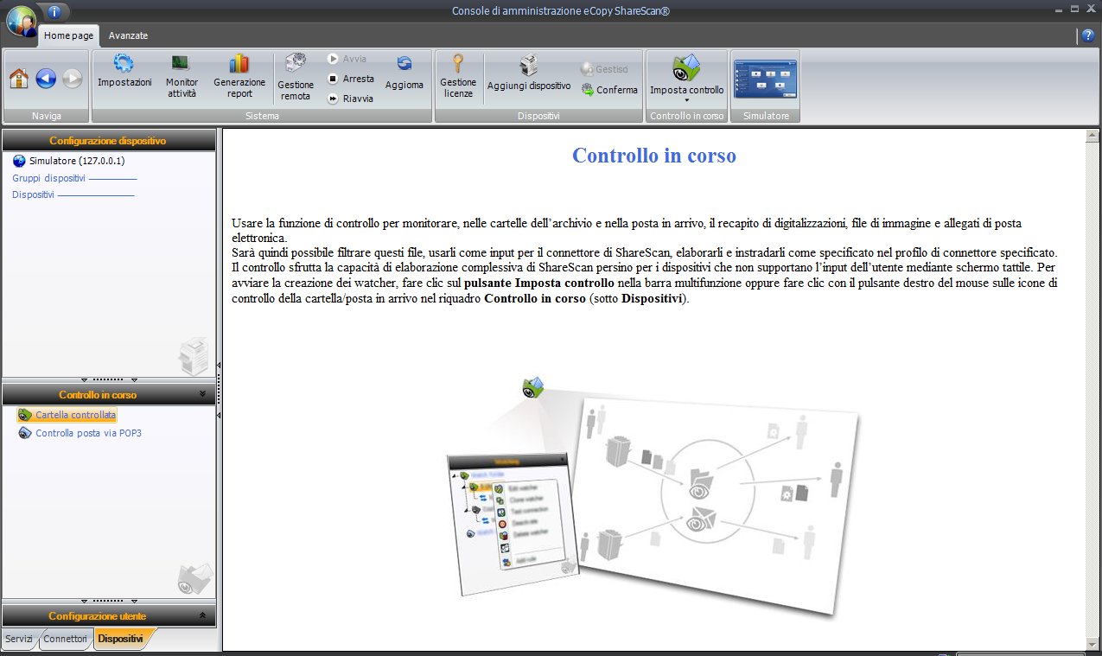Click the content scrollbar down arrow
Viewport: 1102px width, 656px height.
tap(1092, 643)
